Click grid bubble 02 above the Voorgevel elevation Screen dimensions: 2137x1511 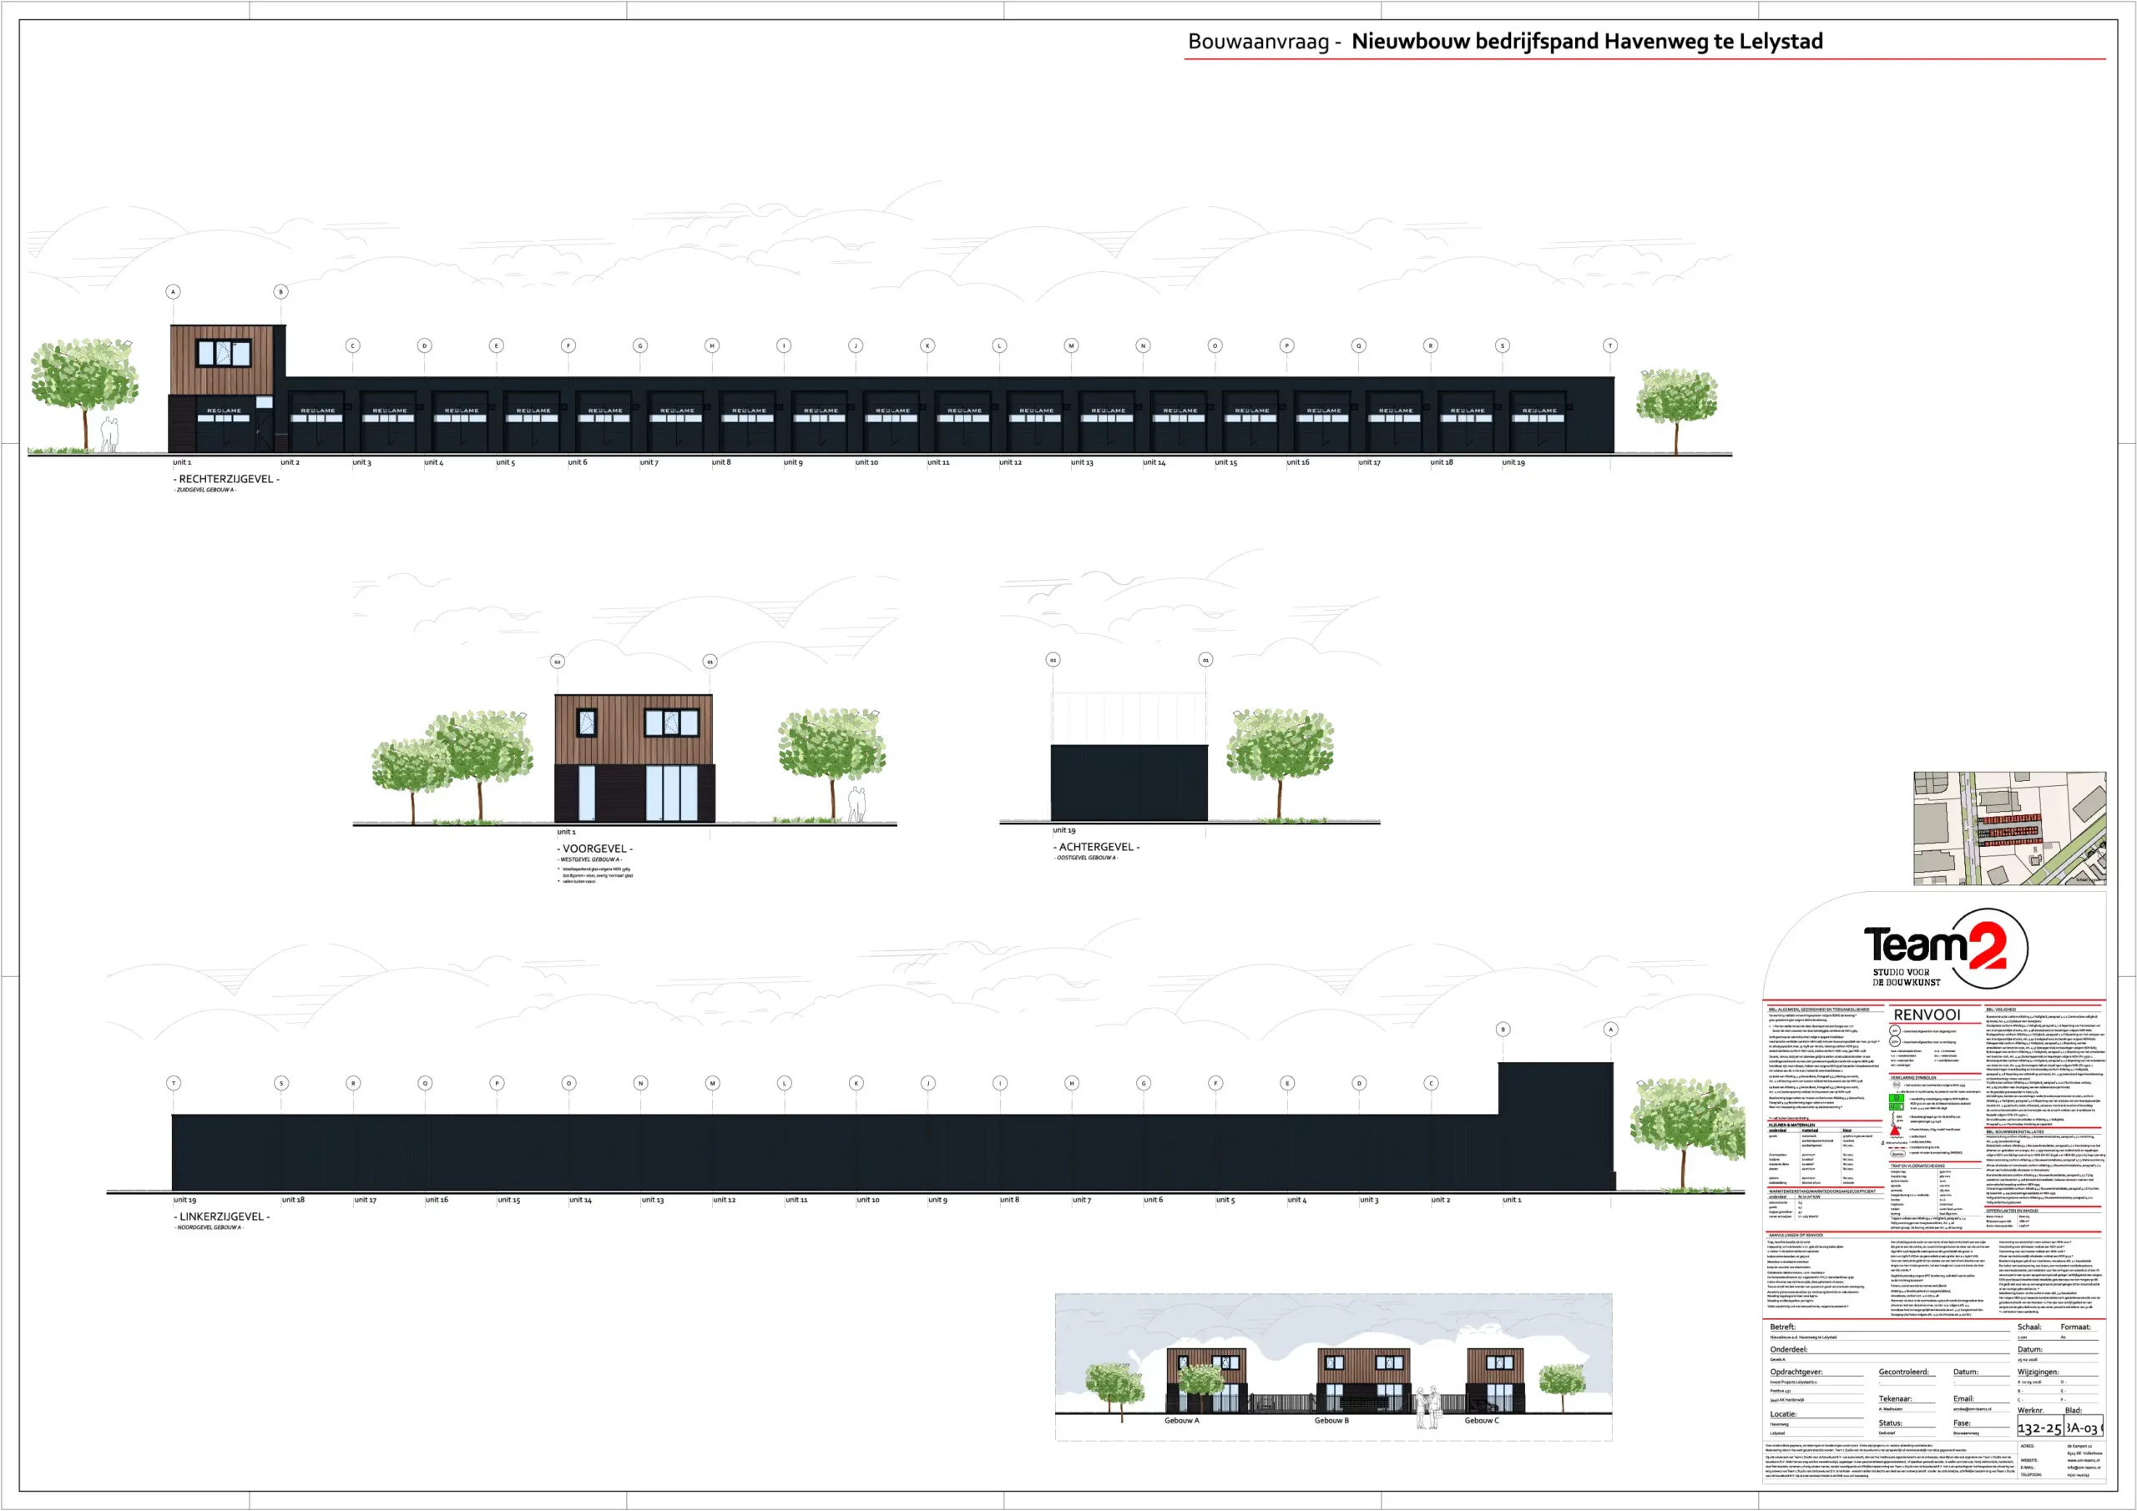[x=557, y=662]
